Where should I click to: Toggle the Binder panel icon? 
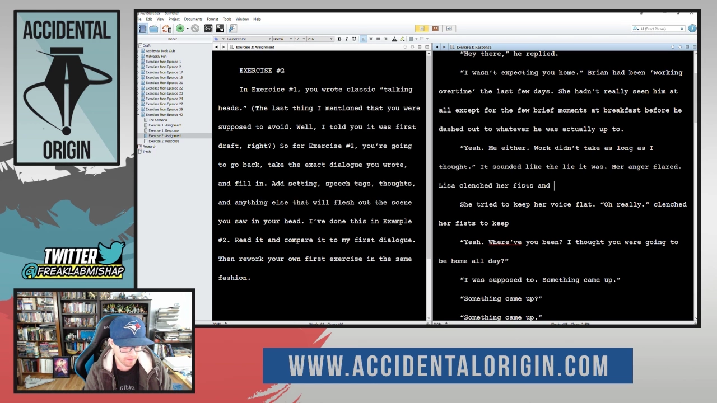tap(142, 29)
